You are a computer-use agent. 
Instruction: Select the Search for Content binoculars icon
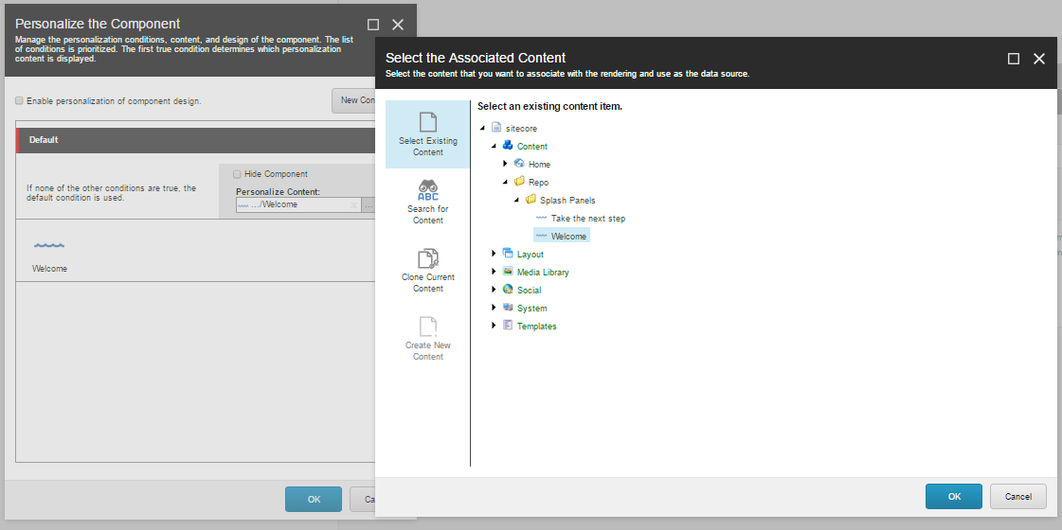[427, 189]
